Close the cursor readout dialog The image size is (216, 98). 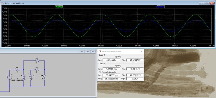coord(141,51)
